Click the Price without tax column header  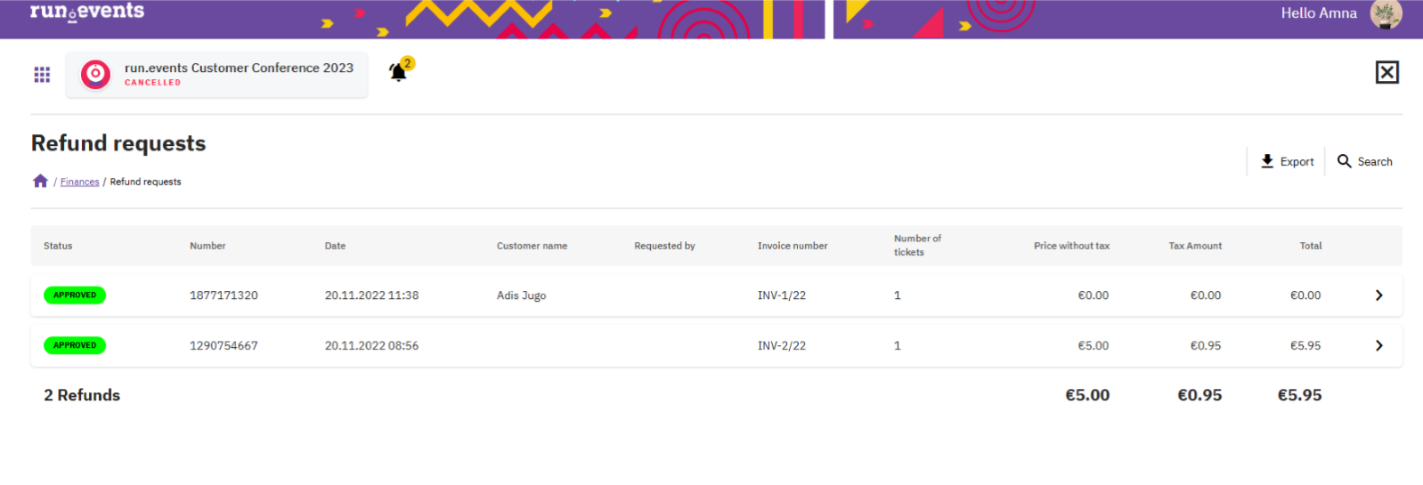click(1071, 246)
